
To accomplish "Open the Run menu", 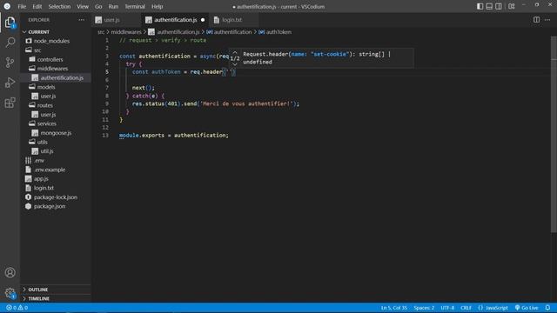I will [113, 6].
